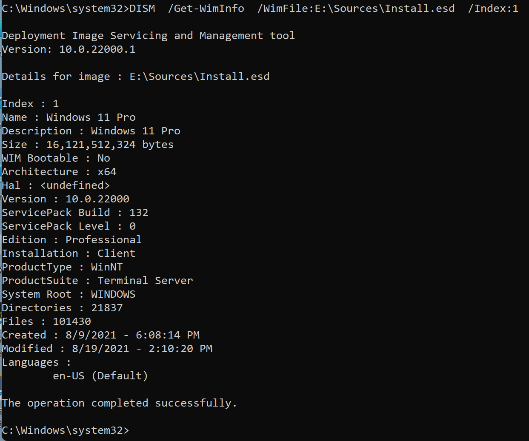Click the Name : Windows 11 Pro line
The width and height of the screenshot is (529, 441).
(69, 117)
